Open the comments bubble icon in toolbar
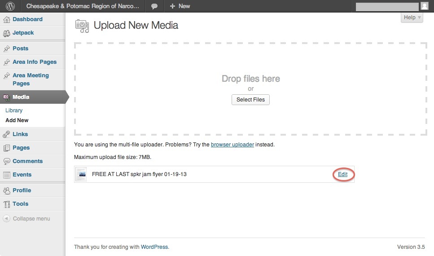Image resolution: width=434 pixels, height=256 pixels. tap(154, 6)
